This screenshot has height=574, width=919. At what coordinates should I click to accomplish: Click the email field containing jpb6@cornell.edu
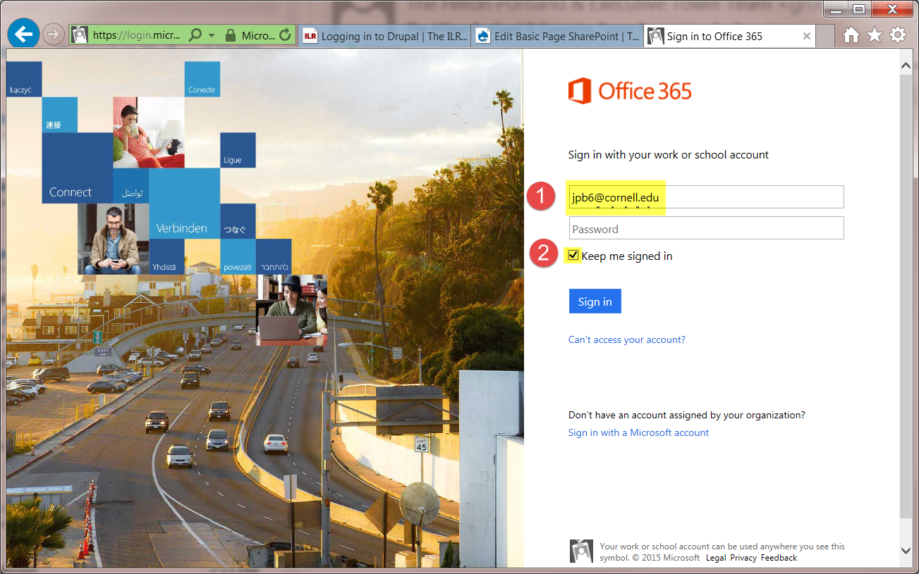pyautogui.click(x=706, y=197)
